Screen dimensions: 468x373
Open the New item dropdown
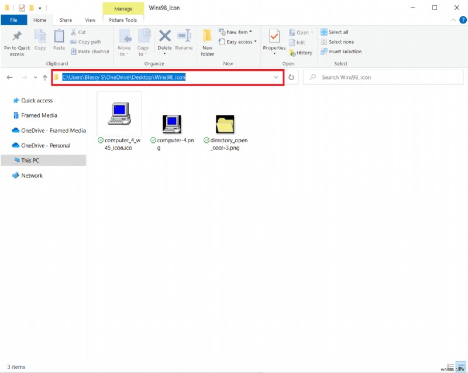(x=235, y=32)
